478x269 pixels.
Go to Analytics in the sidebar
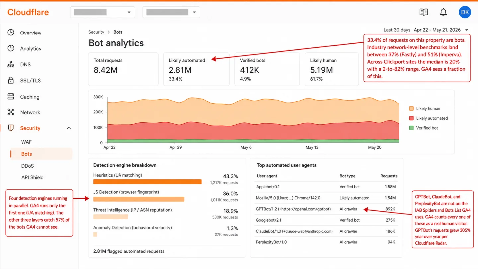[x=31, y=49]
